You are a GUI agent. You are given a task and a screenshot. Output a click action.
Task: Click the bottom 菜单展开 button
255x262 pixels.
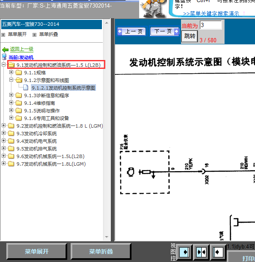(37, 251)
